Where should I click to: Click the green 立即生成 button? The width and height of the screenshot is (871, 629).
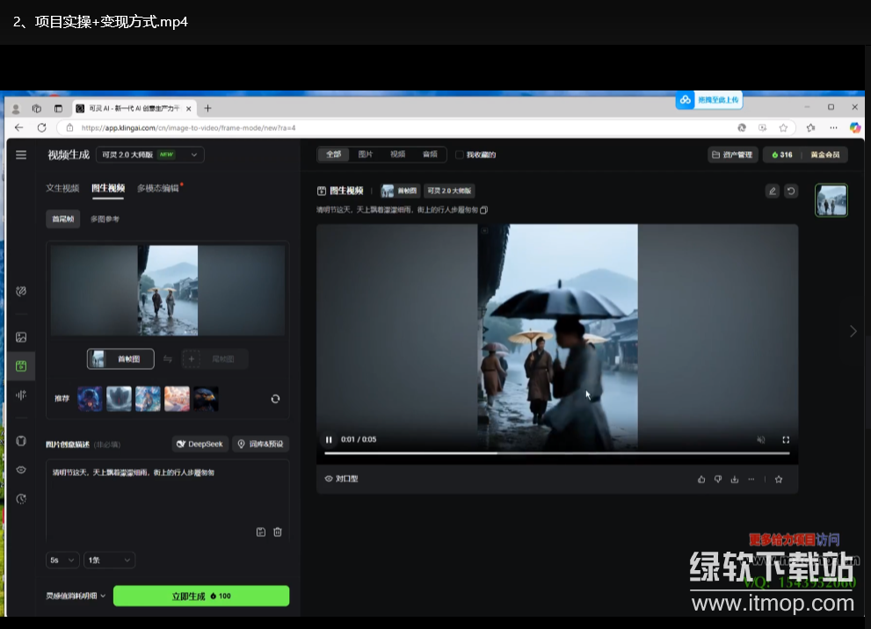201,596
